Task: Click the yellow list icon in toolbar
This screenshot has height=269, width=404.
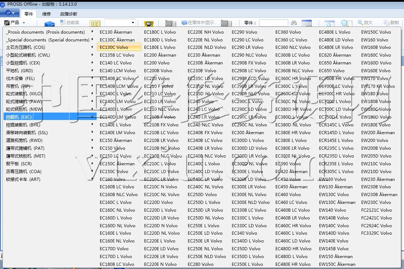Action: [x=95, y=24]
